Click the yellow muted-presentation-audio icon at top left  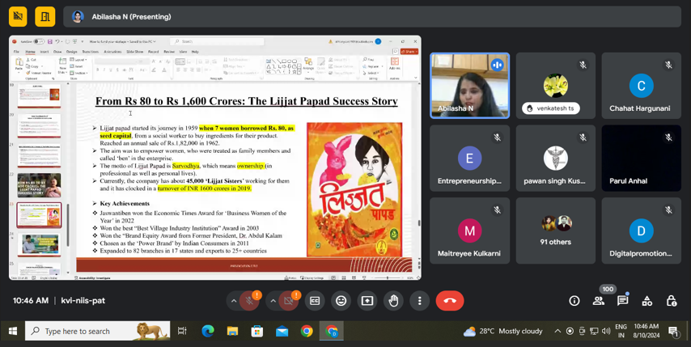click(x=18, y=17)
